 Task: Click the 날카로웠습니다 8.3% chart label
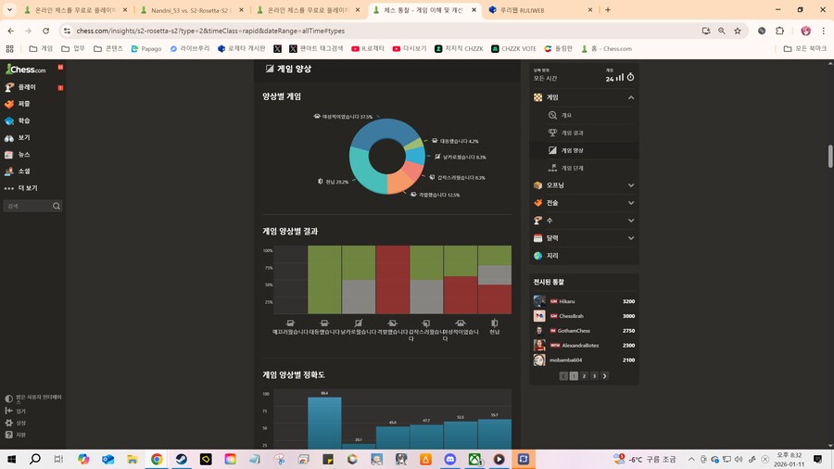coord(460,157)
